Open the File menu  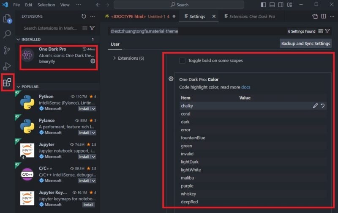click(16, 5)
